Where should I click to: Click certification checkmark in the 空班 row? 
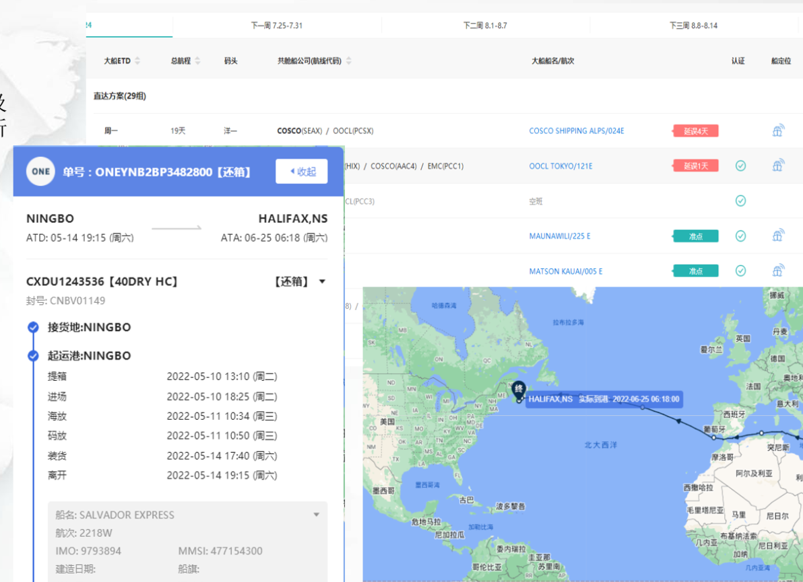pos(740,201)
